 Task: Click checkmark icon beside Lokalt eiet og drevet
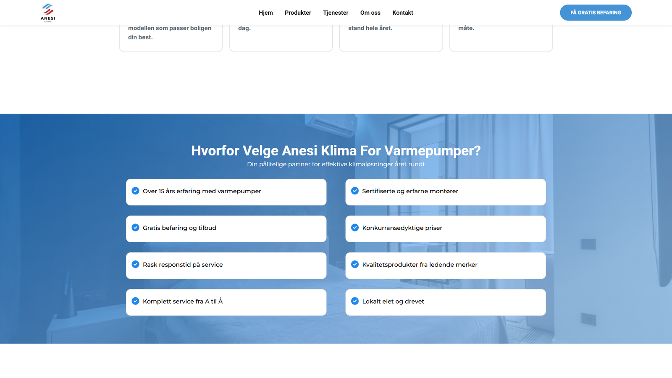(355, 301)
